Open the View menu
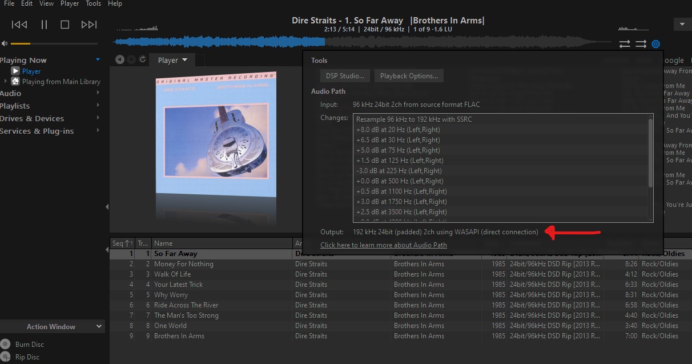 click(x=47, y=3)
